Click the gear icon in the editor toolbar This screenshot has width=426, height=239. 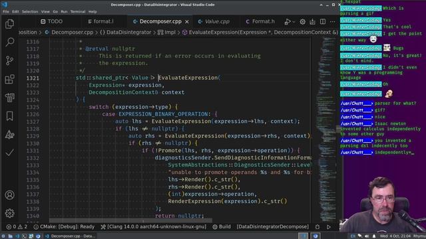(302, 22)
